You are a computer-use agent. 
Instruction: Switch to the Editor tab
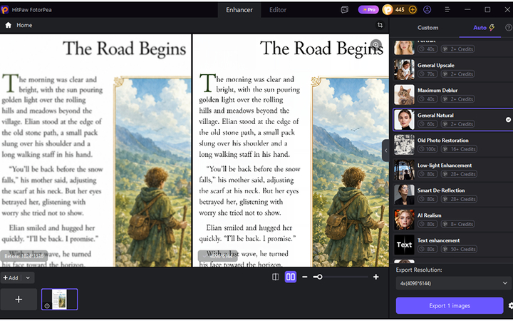(x=278, y=10)
